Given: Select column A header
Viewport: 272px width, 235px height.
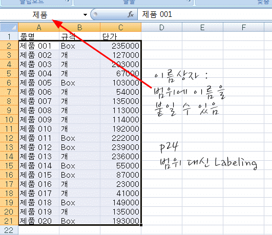Looking at the screenshot, I should (x=39, y=27).
